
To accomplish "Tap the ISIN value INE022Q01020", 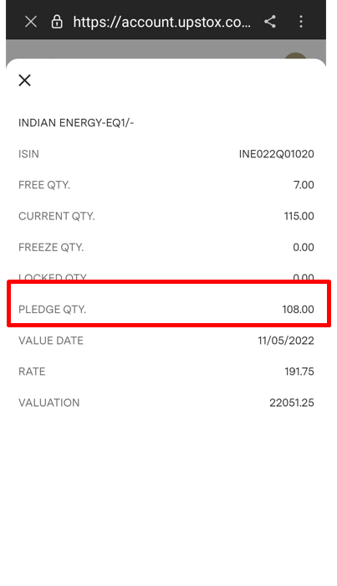I will (277, 154).
